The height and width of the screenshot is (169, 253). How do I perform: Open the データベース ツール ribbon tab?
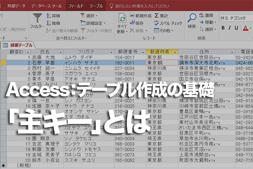coord(46,6)
